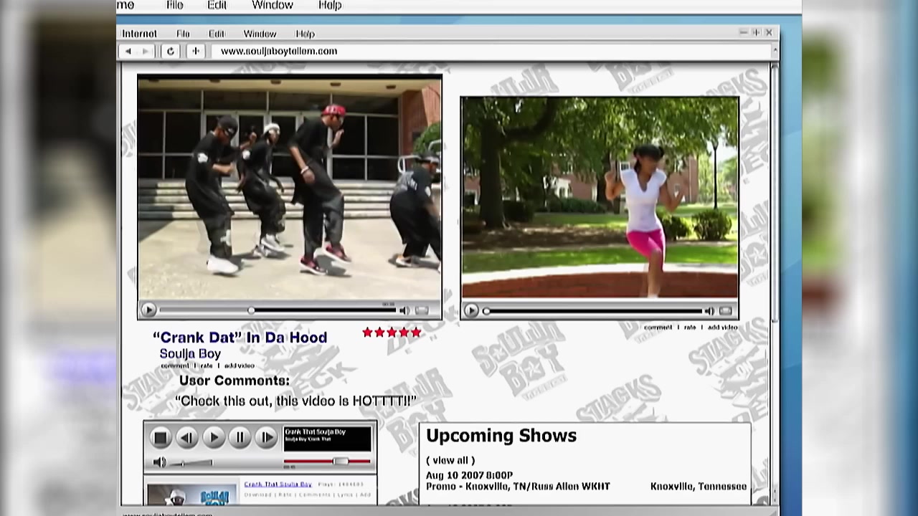Click the "view all" upcoming shows link

click(x=450, y=461)
